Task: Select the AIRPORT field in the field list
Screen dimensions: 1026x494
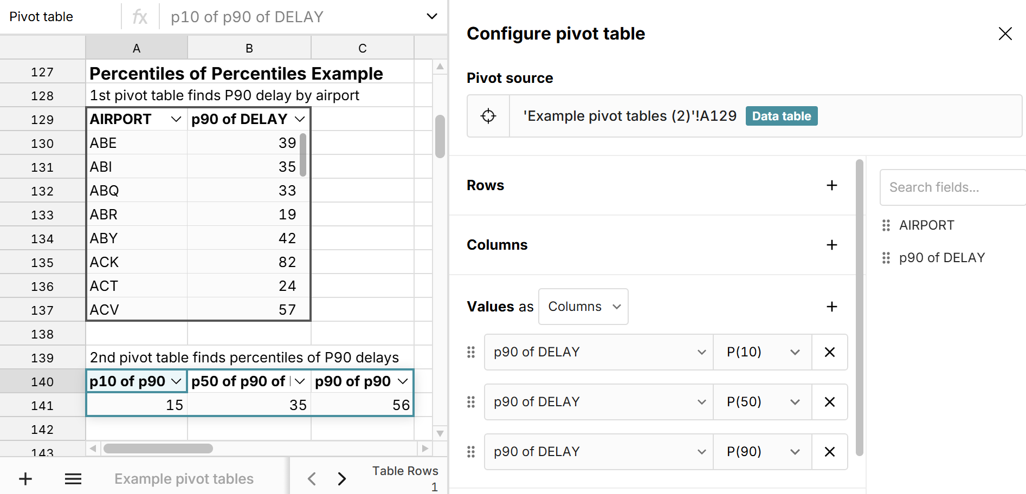Action: pyautogui.click(x=926, y=225)
